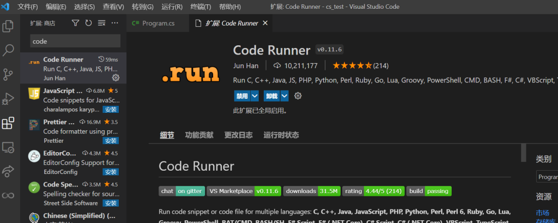558x223 pixels.
Task: Click the 10,211,177 install count
Action: click(x=295, y=65)
